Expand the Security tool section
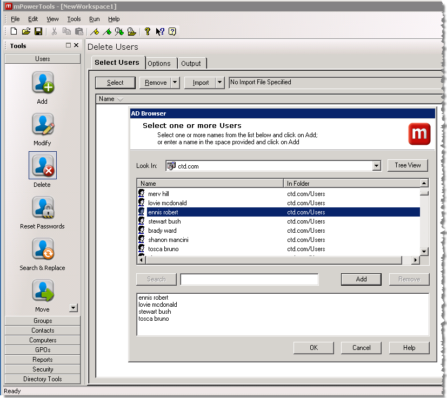Screen dimensions: 447x398 43,369
